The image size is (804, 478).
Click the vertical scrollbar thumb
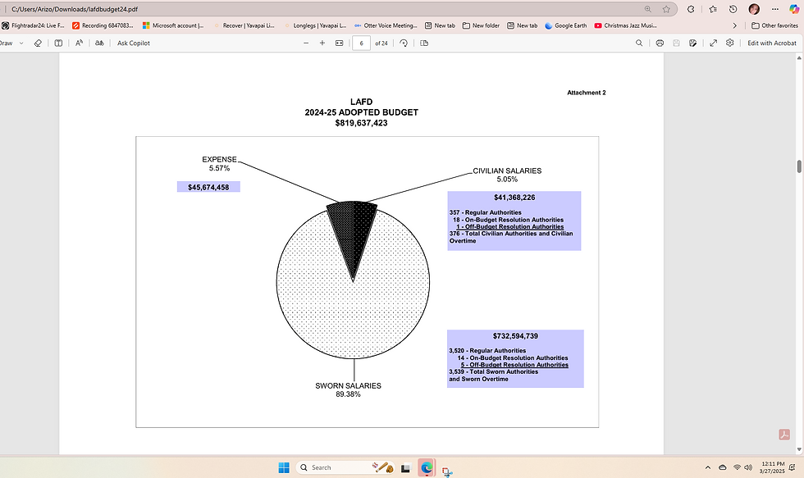[799, 166]
